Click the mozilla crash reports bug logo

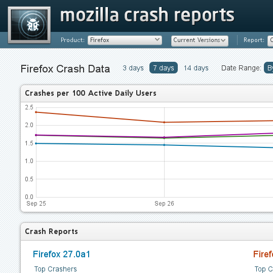[x=29, y=25]
